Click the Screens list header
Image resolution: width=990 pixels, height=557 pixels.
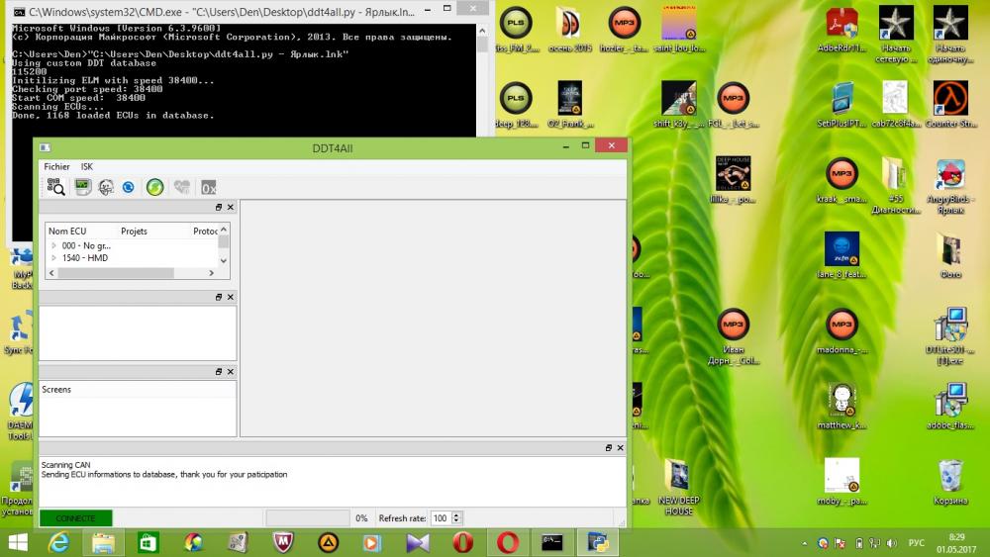coord(138,389)
